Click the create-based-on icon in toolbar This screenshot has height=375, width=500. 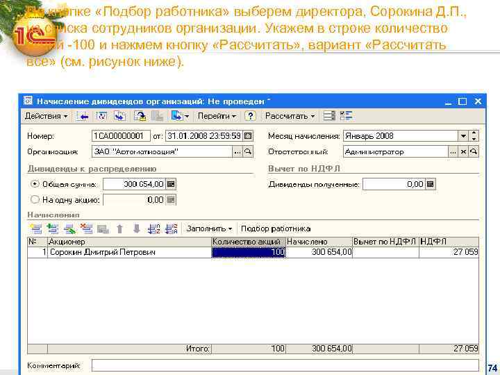click(176, 116)
